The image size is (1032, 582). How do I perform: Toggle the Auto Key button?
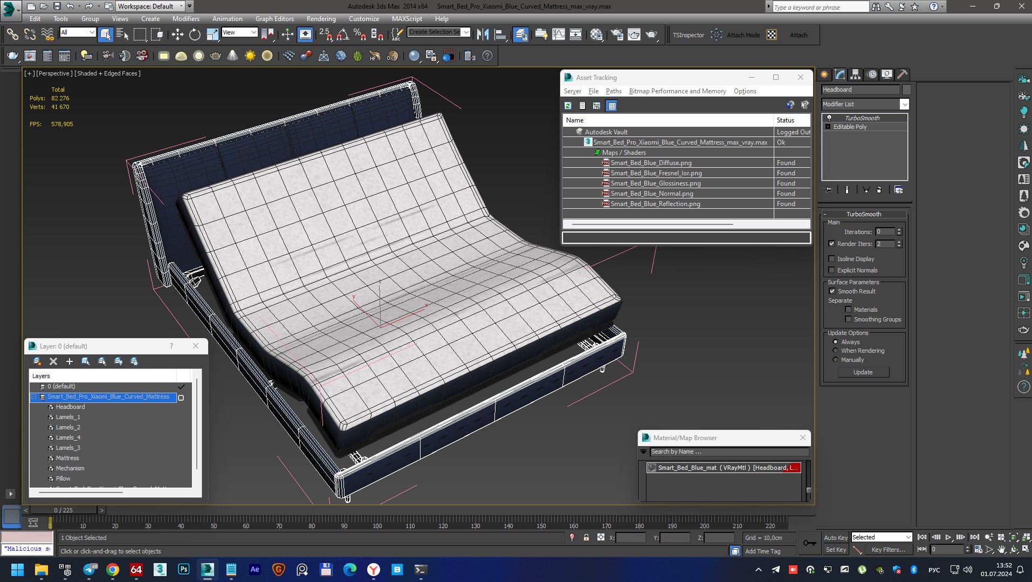835,538
